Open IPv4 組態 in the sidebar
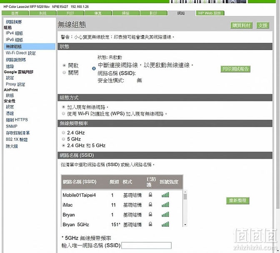Image resolution: width=280 pixels, height=253 pixels. tap(14, 33)
